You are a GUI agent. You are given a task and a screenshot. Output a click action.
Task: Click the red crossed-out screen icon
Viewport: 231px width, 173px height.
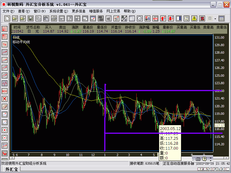pos(202,18)
